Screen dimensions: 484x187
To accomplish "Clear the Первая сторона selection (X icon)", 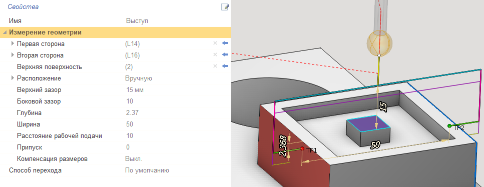I will 215,43.
